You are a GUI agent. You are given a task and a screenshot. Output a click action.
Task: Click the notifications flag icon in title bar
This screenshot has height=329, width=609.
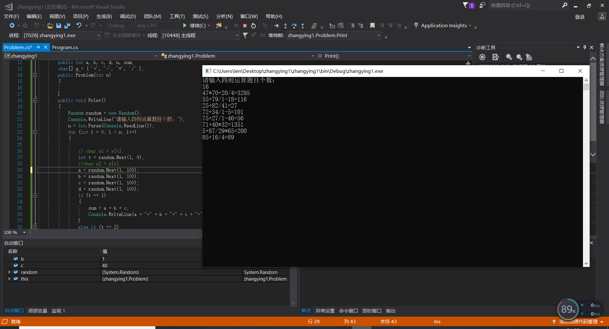click(468, 5)
